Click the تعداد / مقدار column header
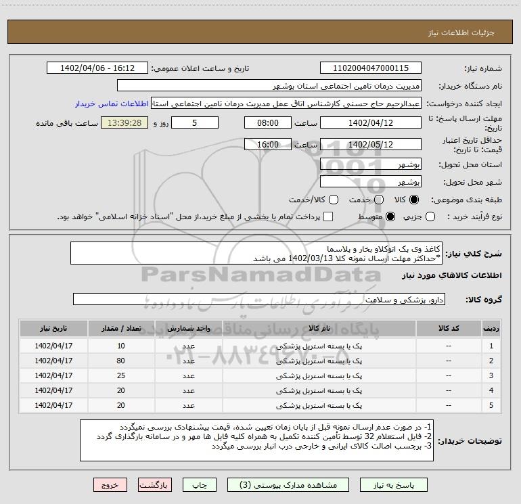 coord(121,328)
